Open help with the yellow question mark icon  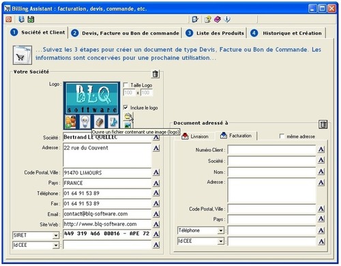(x=207, y=19)
